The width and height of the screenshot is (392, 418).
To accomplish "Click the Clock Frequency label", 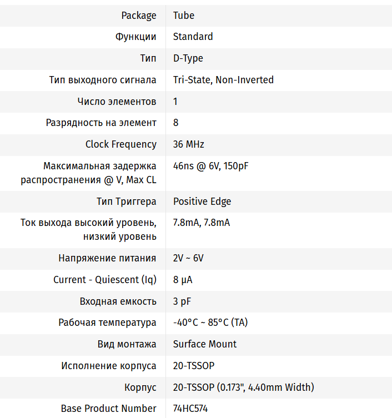I will point(120,144).
